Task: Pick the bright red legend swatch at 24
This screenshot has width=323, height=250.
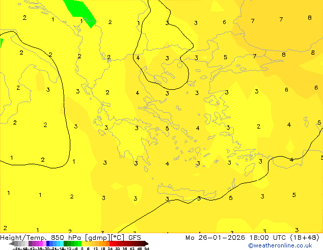Action: [111, 243]
